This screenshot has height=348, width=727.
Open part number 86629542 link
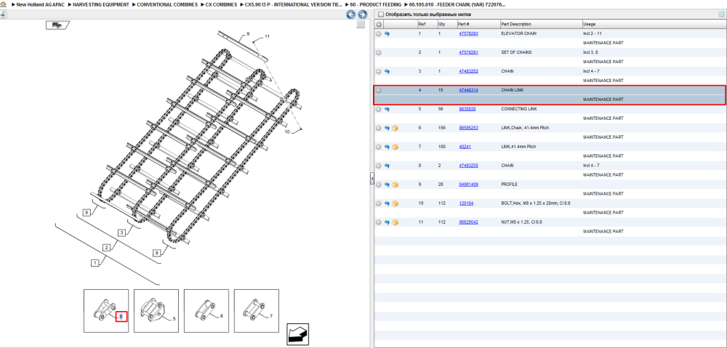click(468, 222)
